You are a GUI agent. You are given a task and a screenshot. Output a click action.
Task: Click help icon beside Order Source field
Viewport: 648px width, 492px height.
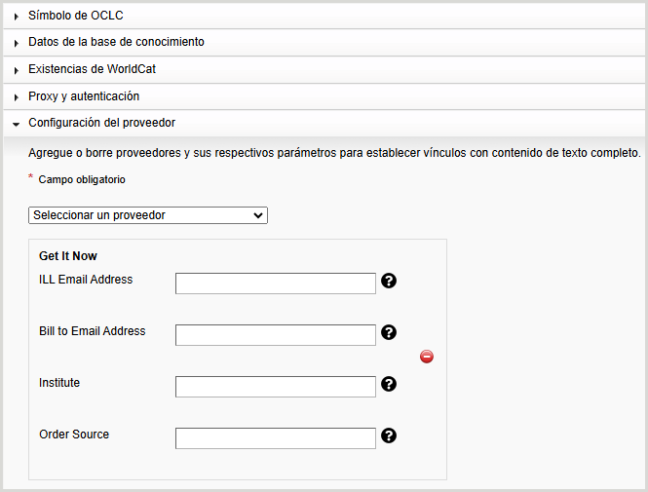point(389,435)
